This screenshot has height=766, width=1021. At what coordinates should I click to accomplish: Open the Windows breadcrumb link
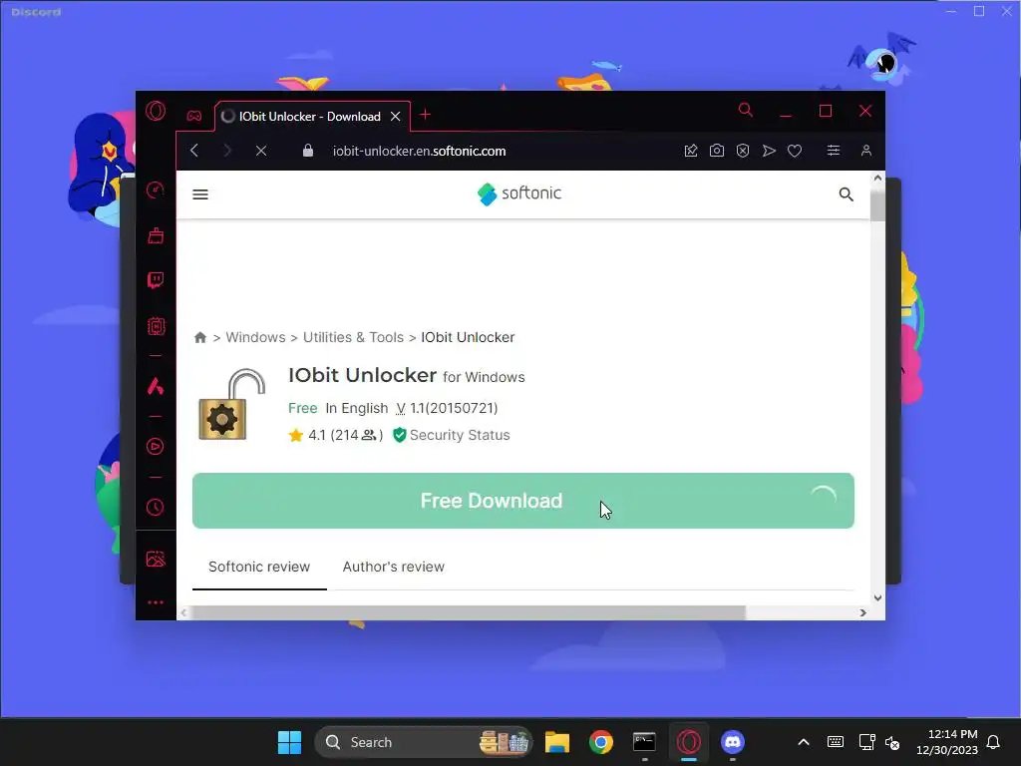[x=255, y=337]
